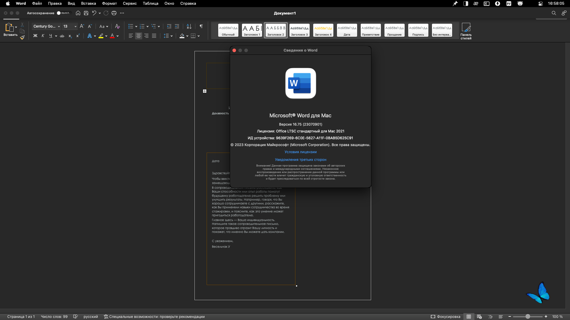Screen dimensions: 570x320
Task: Click Уведомления третьих сторон
Action: tap(300, 160)
